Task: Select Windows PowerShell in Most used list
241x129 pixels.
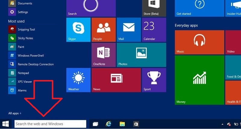Action: coord(31,56)
